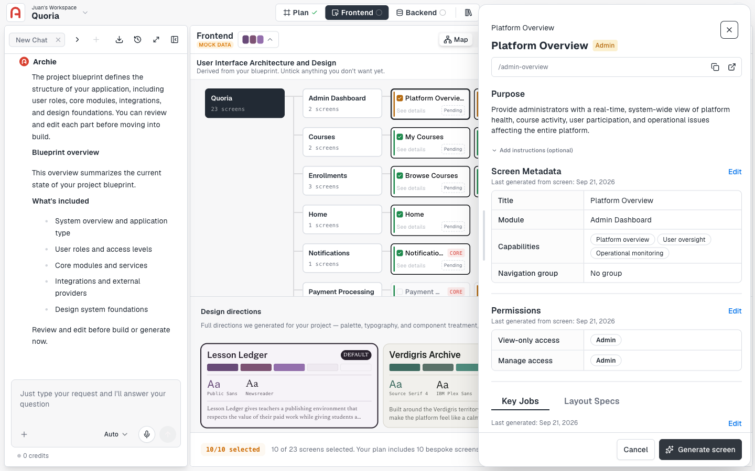Check the Payment screen checkbox

(400, 291)
